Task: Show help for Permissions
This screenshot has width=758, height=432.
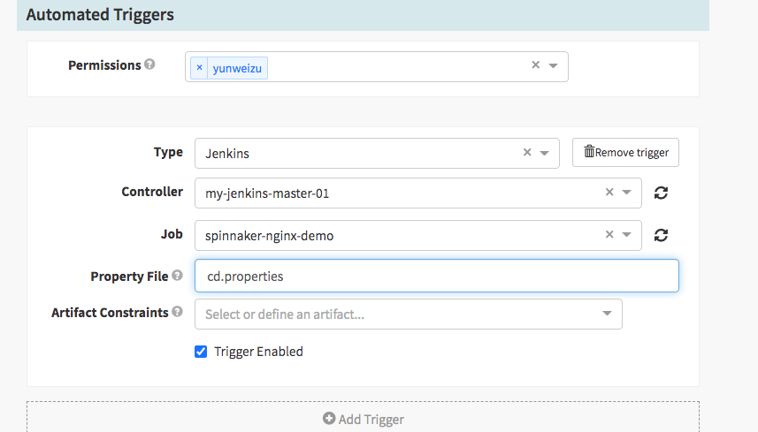Action: (149, 64)
